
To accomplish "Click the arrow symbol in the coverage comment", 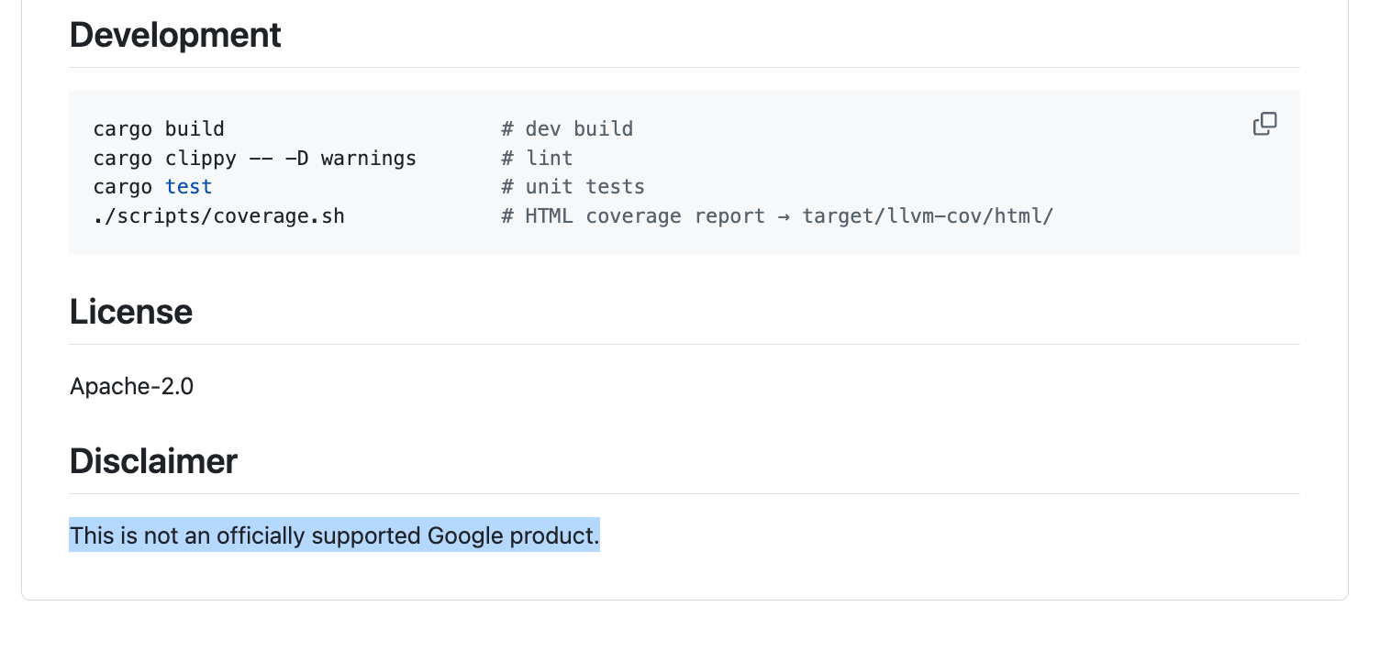I will click(783, 216).
